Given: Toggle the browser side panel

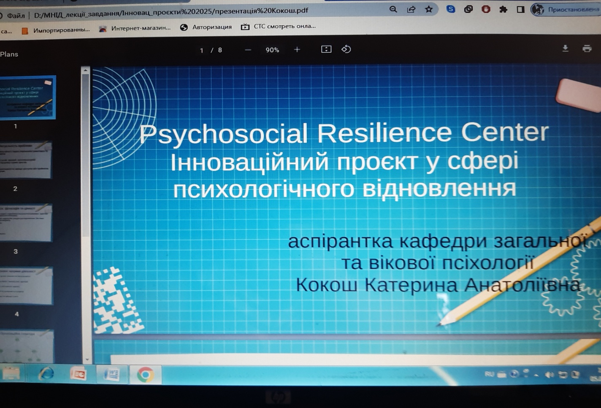Looking at the screenshot, I should tap(520, 9).
